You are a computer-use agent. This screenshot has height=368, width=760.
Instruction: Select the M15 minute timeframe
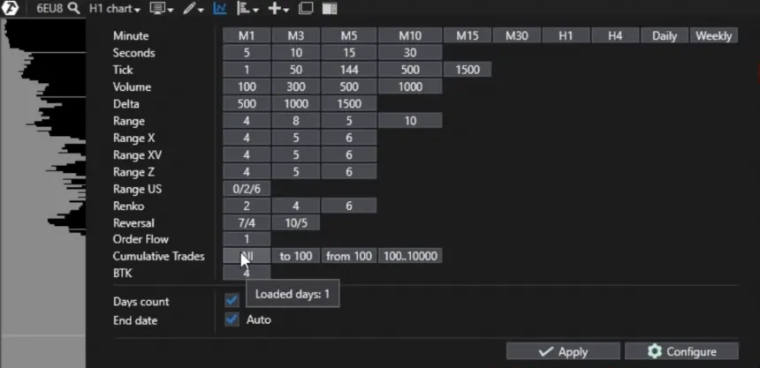[x=467, y=35]
